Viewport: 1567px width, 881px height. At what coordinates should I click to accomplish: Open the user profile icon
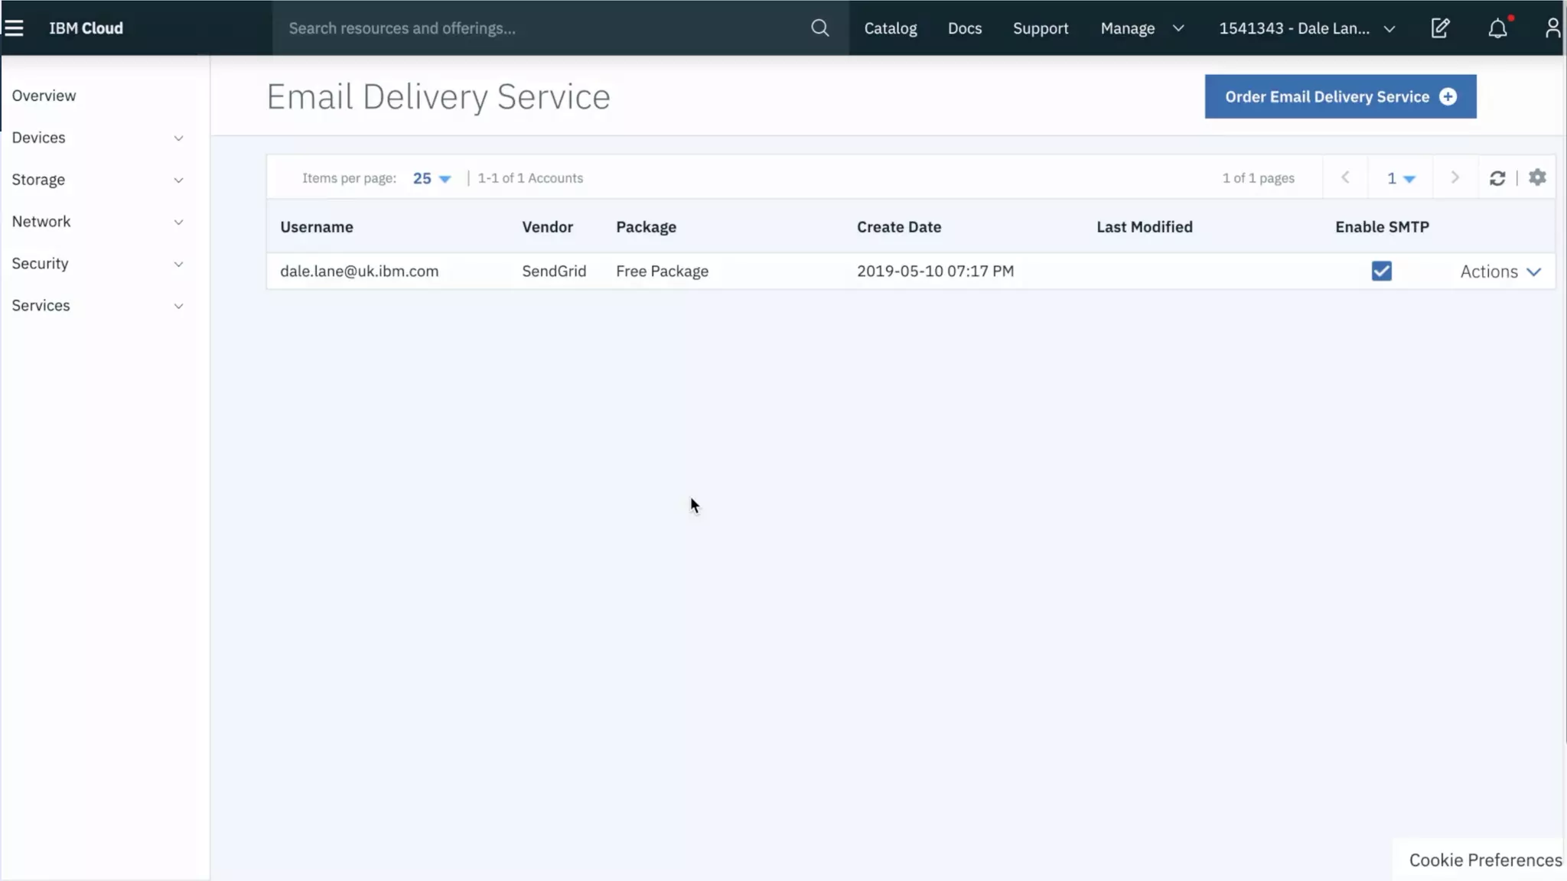click(1552, 28)
